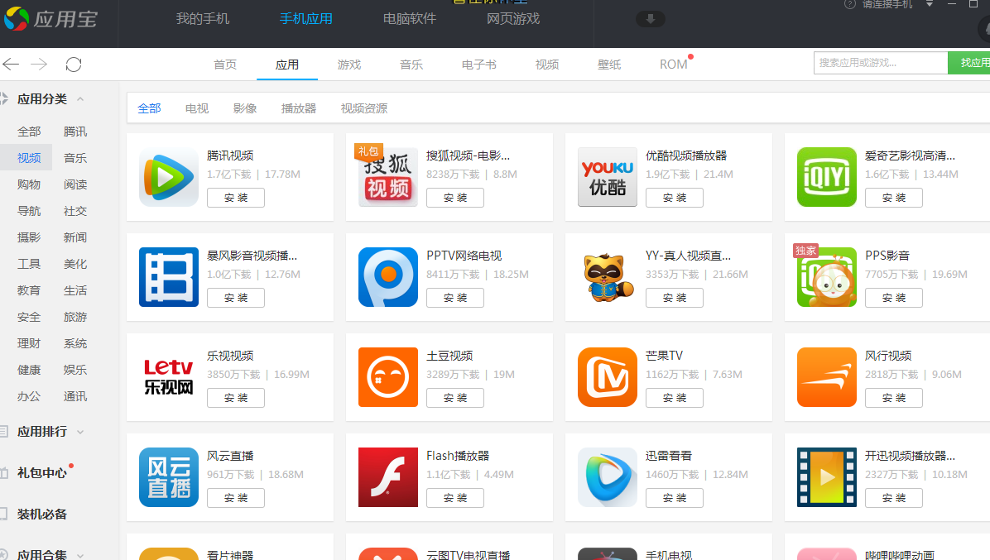Open the 电子书 tab
990x560 pixels.
coord(479,65)
